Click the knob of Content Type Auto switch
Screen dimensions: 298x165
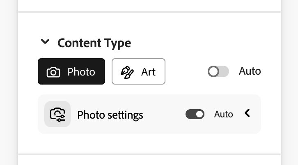click(213, 71)
